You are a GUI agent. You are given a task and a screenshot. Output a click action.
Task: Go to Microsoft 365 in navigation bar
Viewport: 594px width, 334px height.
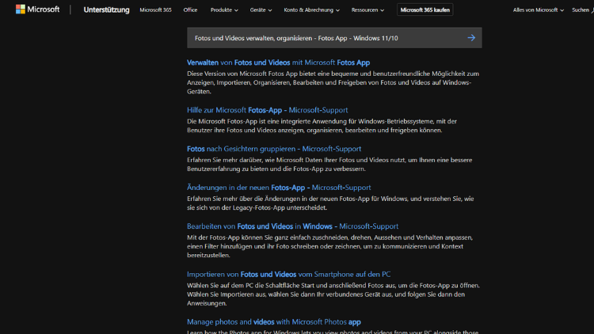pyautogui.click(x=155, y=10)
